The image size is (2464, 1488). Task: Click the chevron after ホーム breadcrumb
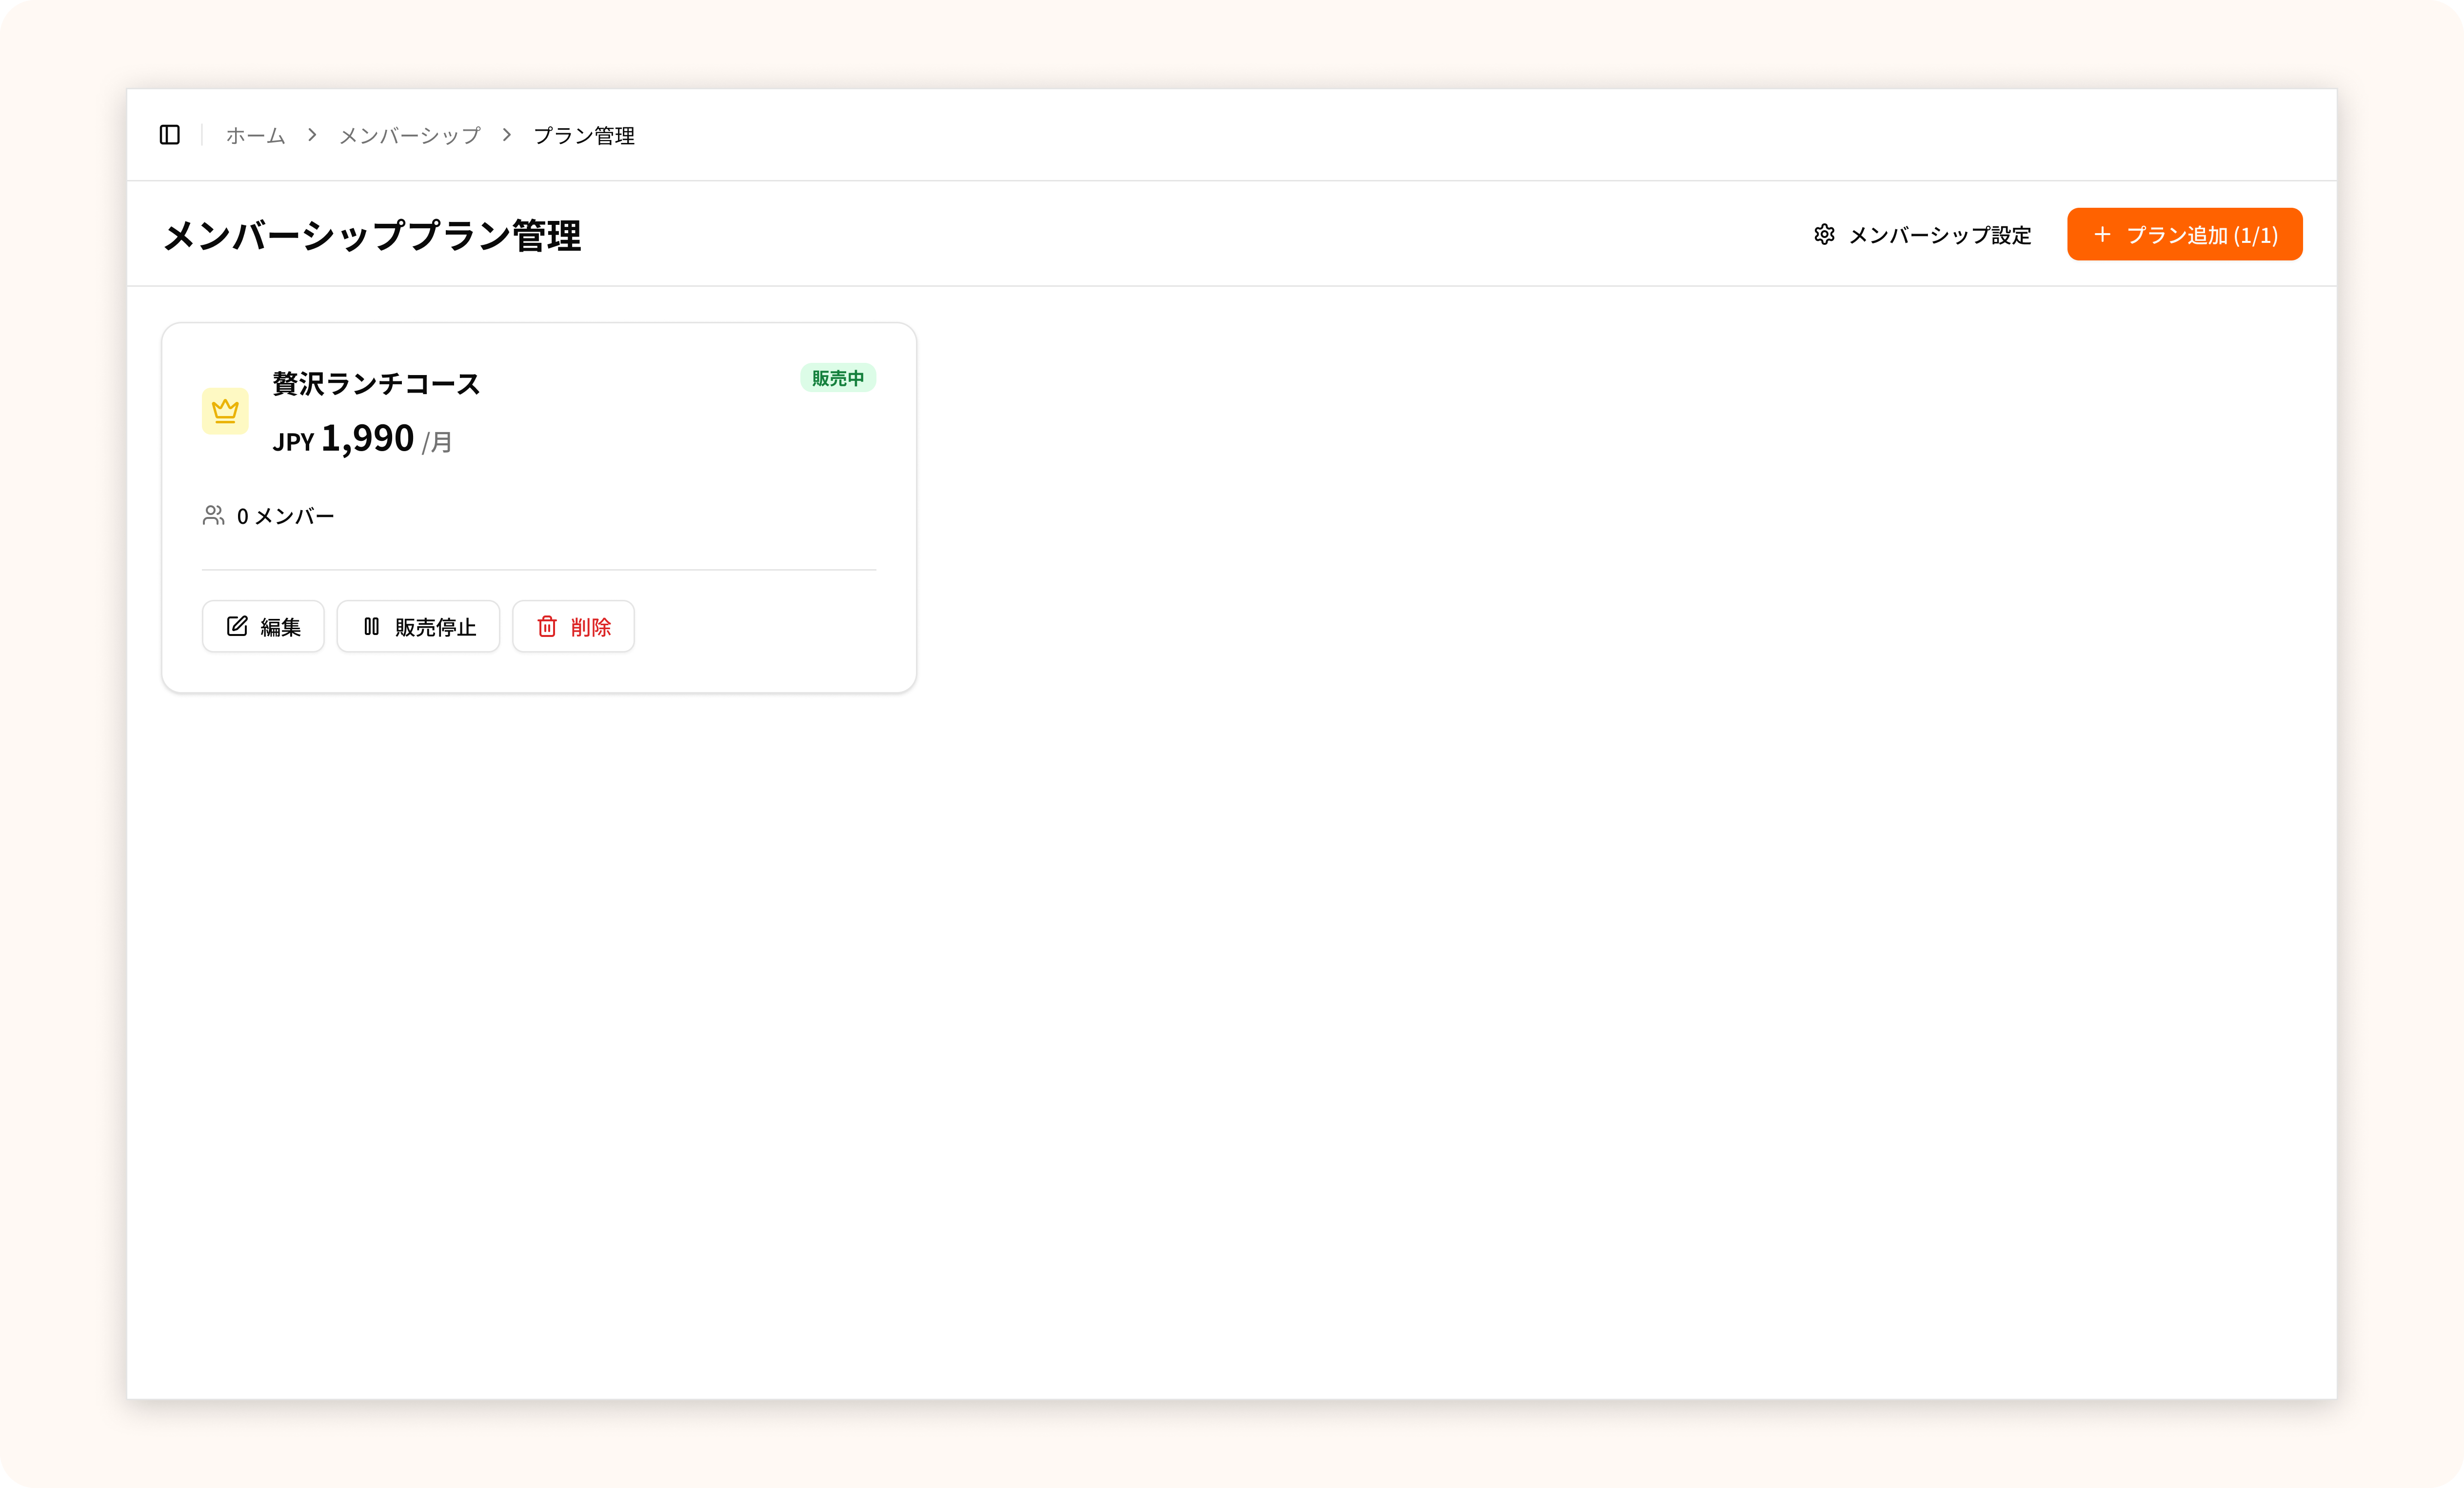coord(312,135)
